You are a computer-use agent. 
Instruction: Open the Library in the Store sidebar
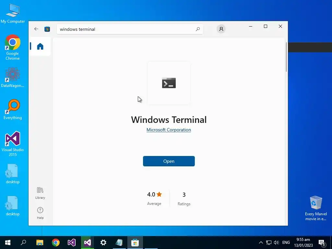click(40, 193)
